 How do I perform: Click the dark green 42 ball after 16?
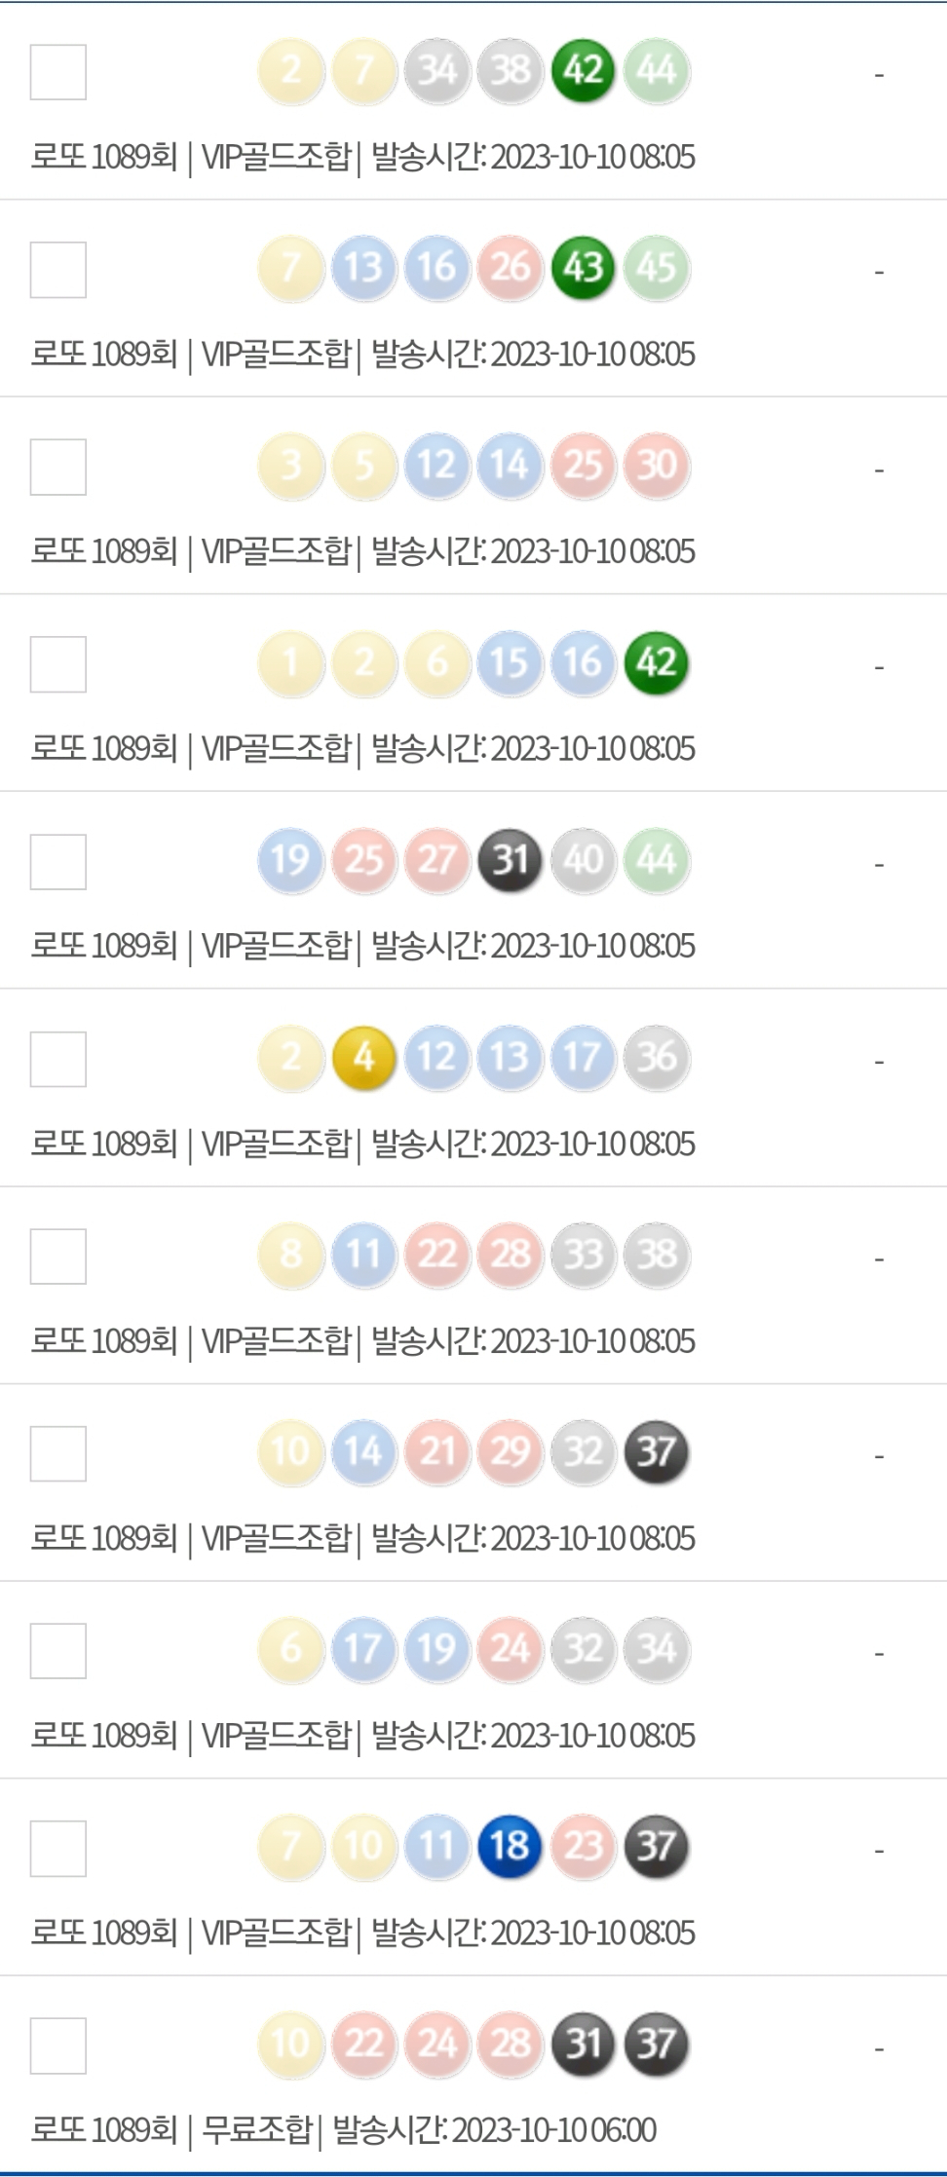[x=657, y=663]
